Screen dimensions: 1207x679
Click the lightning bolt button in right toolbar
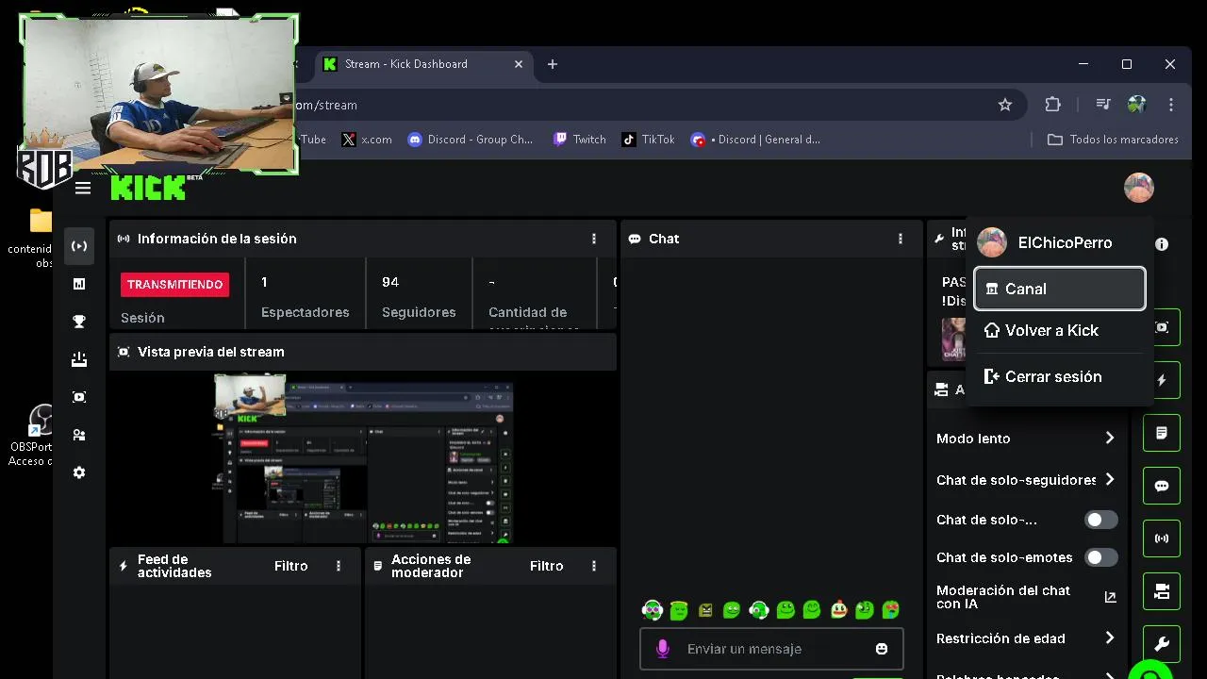pos(1162,380)
